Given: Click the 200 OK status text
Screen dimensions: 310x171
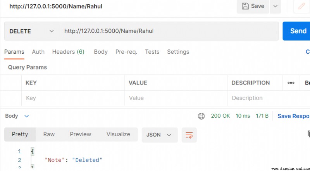Looking at the screenshot, I should click(220, 116).
